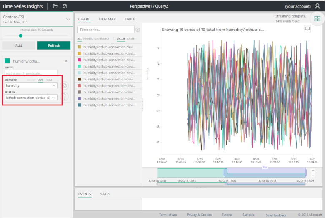Viewport: 325px width, 218px height.
Task: Toggle the gray-brown humidity series swatch
Action: 79,92
